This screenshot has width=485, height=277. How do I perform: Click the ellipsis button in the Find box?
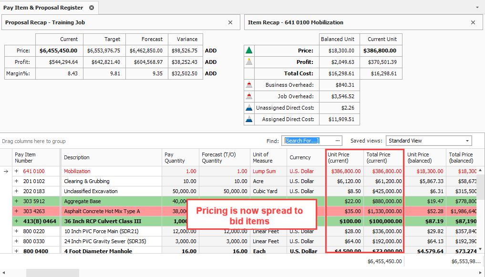click(x=338, y=141)
